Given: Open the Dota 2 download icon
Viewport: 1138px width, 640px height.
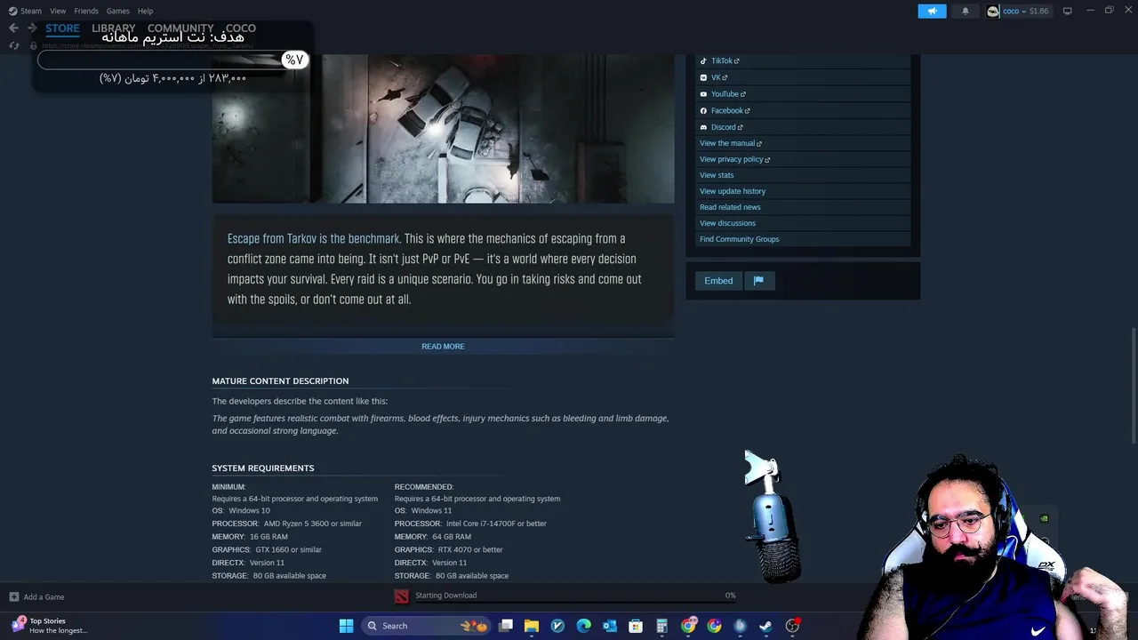Looking at the screenshot, I should pyautogui.click(x=401, y=596).
